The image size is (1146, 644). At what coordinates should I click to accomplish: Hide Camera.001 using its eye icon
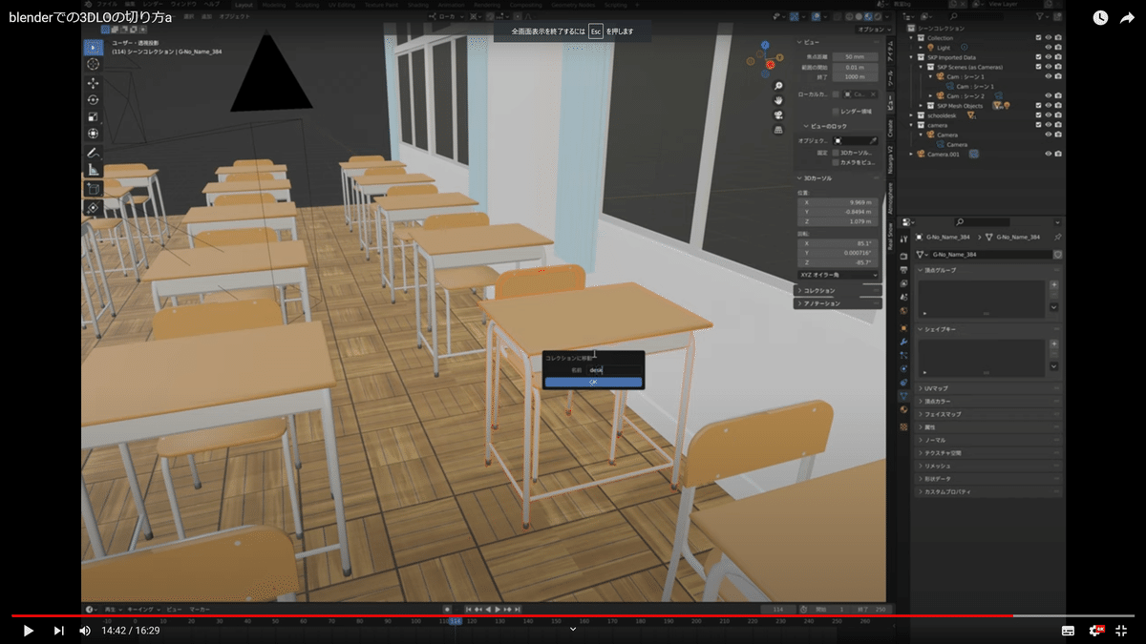click(x=1048, y=154)
